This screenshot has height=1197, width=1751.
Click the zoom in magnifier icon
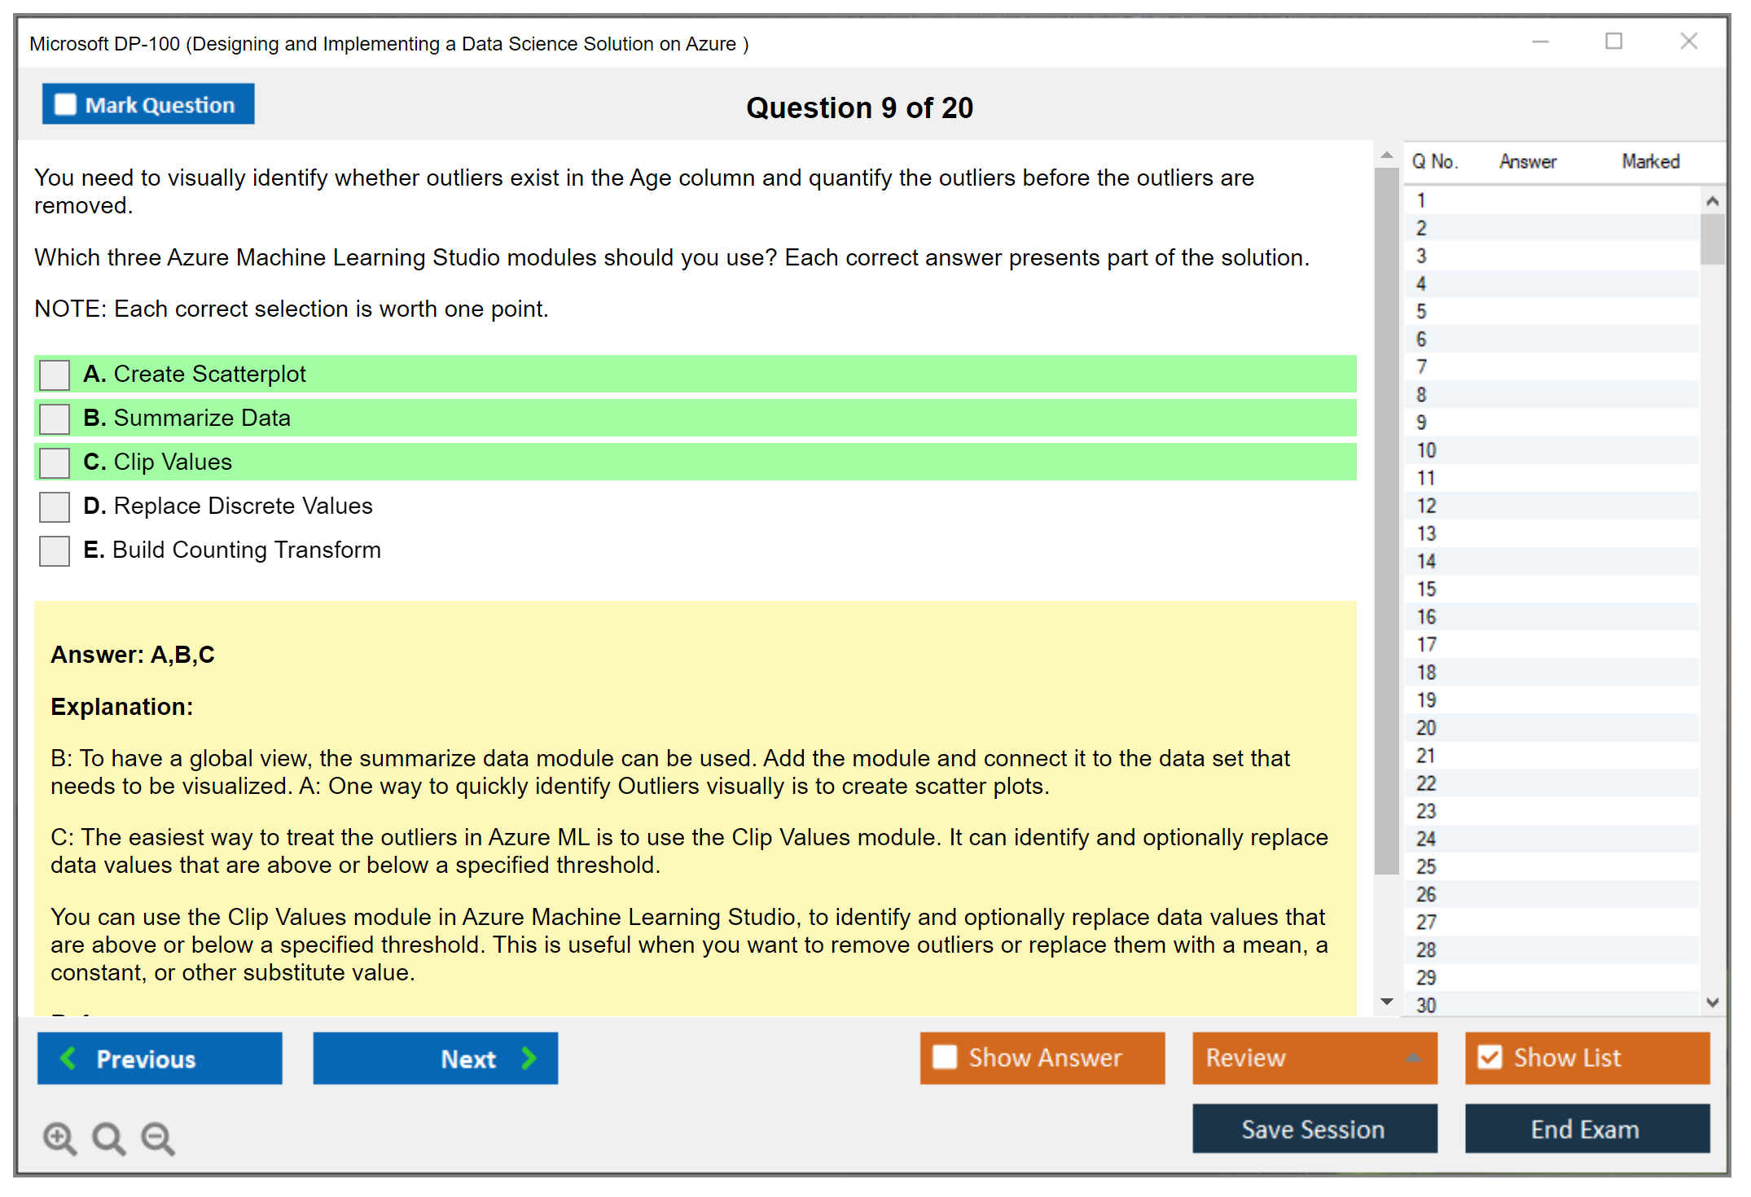pos(59,1138)
